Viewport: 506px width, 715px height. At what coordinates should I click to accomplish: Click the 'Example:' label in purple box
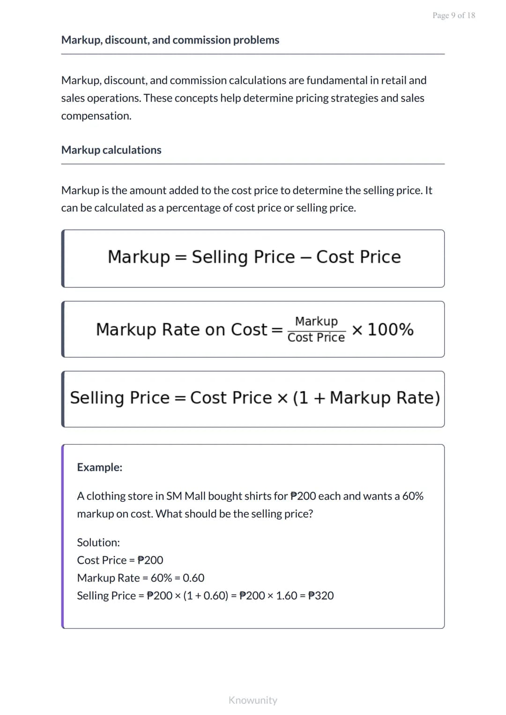point(99,467)
